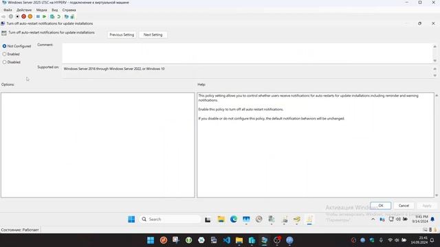The image size is (440, 247).
Task: Open Медиа menu
Action: pos(41,10)
